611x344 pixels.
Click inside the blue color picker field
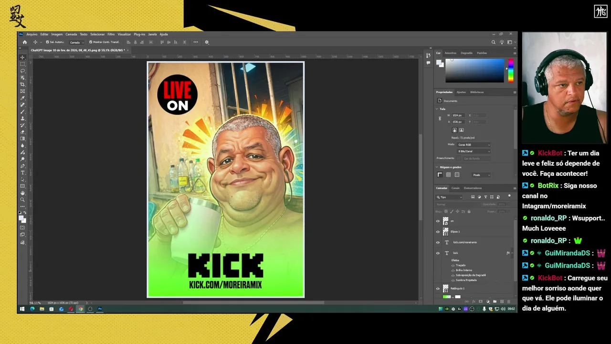(x=474, y=71)
